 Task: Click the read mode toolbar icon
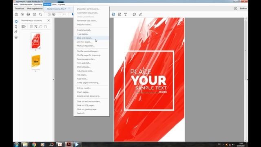pos(126,14)
